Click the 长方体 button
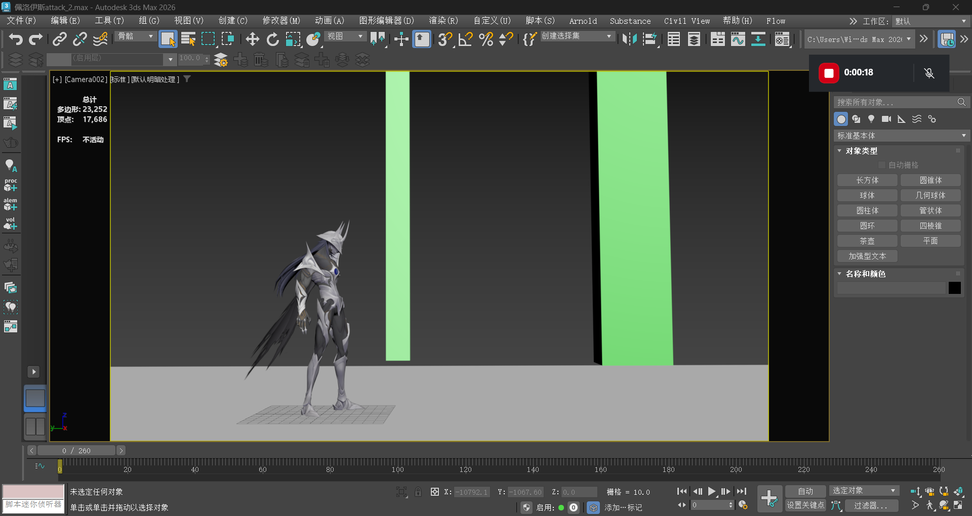This screenshot has height=516, width=972. [867, 180]
